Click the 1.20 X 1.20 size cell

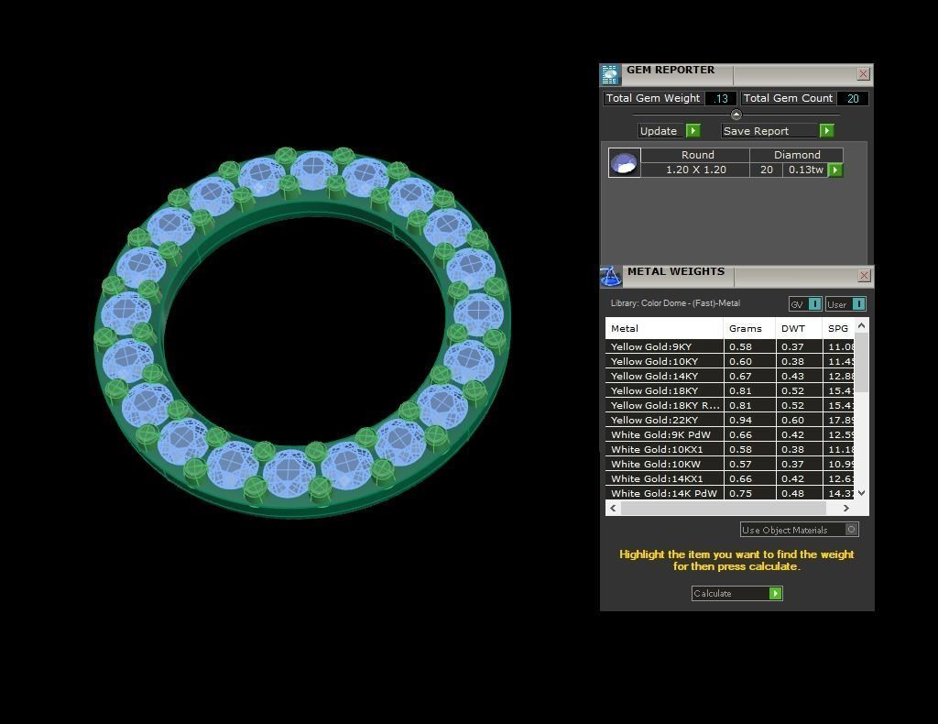coord(696,170)
